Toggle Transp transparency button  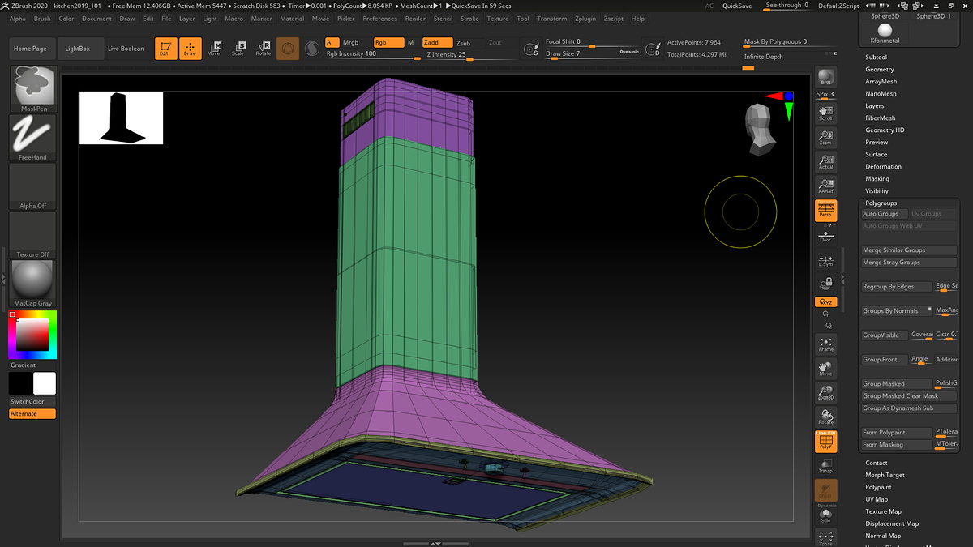[825, 466]
